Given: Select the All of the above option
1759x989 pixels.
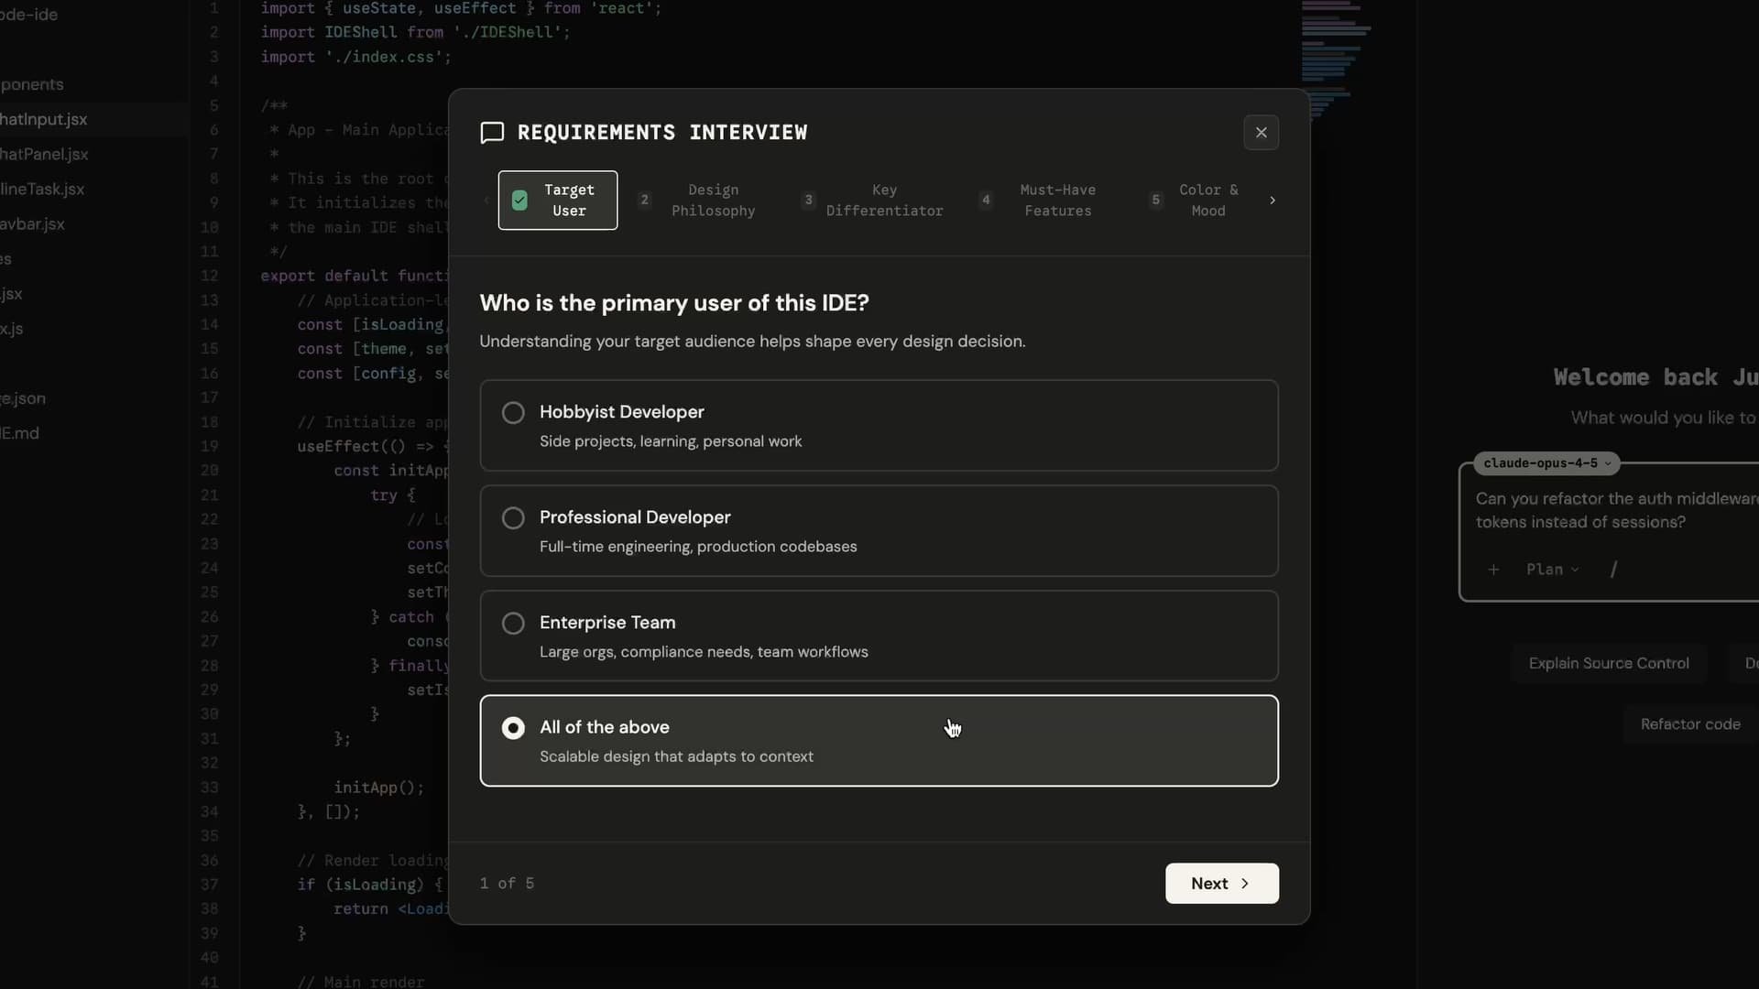Looking at the screenshot, I should [x=513, y=728].
